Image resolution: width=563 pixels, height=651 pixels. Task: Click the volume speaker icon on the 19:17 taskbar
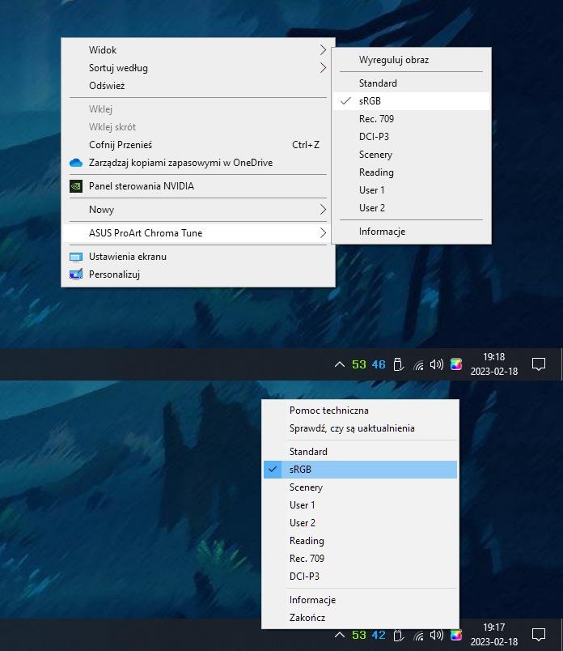(x=437, y=635)
